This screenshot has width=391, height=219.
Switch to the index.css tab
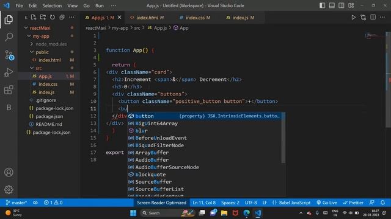[x=195, y=18]
